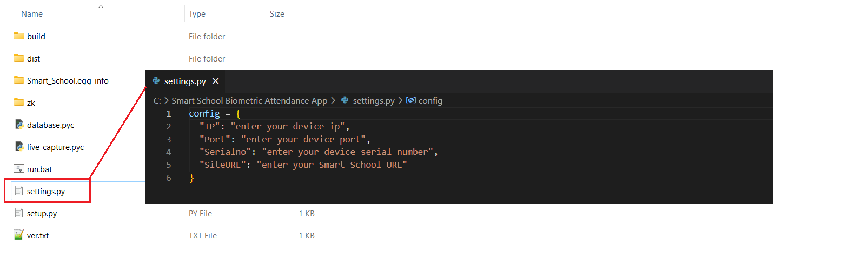Click the ver.txt file icon
Viewport: 861px width, 266px height.
point(19,235)
